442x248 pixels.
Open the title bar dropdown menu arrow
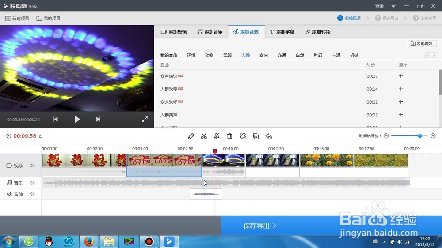(x=393, y=6)
